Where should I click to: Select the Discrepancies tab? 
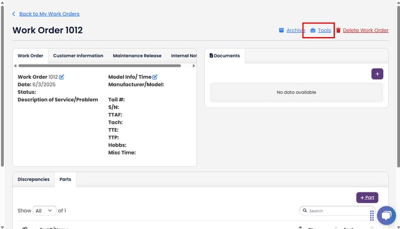click(33, 179)
